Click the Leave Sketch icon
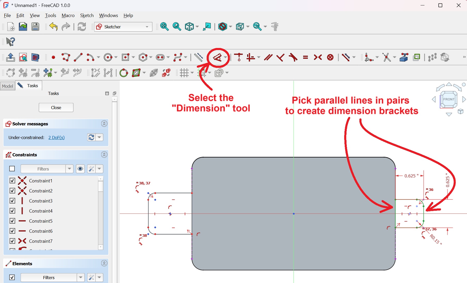Screen dimensions: 467x283 coord(11,57)
